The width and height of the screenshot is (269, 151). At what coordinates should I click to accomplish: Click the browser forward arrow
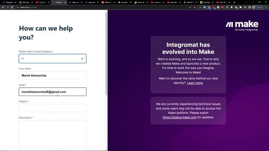click(x=8, y=8)
